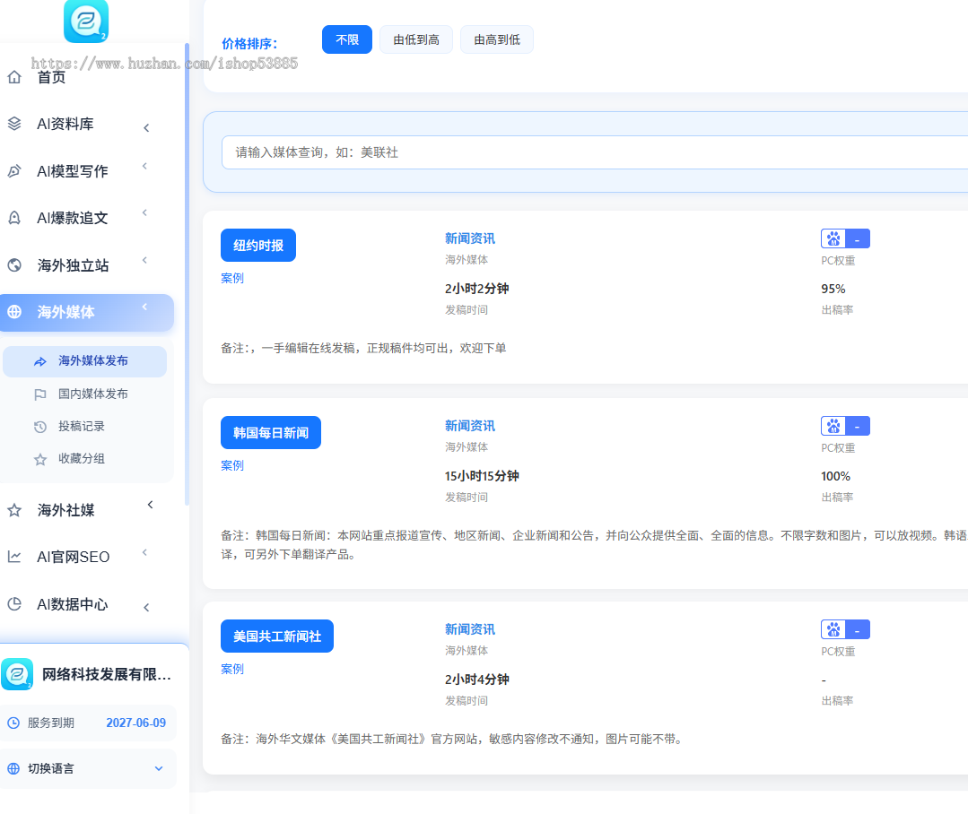Screen dimensions: 968x814
Task: Open 案例 link under 美国共工新闻社
Action: (232, 669)
